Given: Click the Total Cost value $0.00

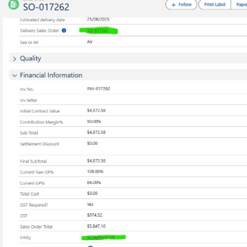Looking at the screenshot, I should (93, 193).
